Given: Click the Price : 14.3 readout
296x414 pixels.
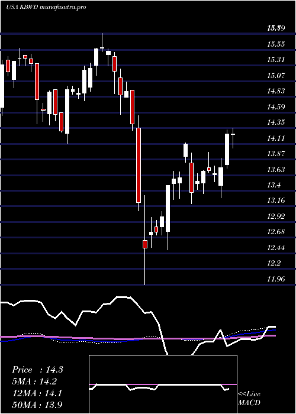Looking at the screenshot, I should (x=37, y=370).
